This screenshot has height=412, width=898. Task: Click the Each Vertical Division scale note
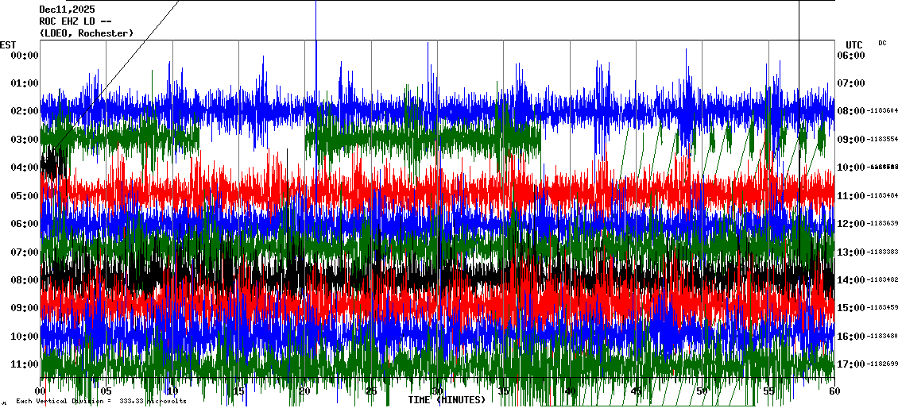101,402
